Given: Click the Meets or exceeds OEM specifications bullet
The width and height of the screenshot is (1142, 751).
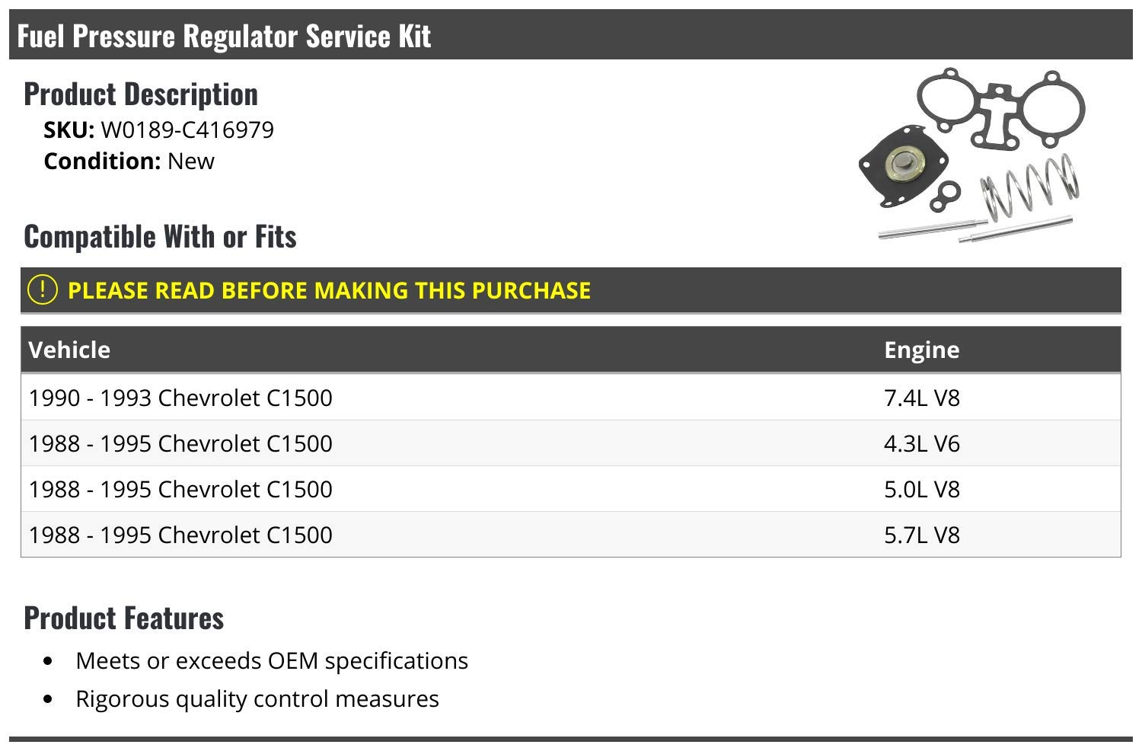Looking at the screenshot, I should click(x=272, y=660).
